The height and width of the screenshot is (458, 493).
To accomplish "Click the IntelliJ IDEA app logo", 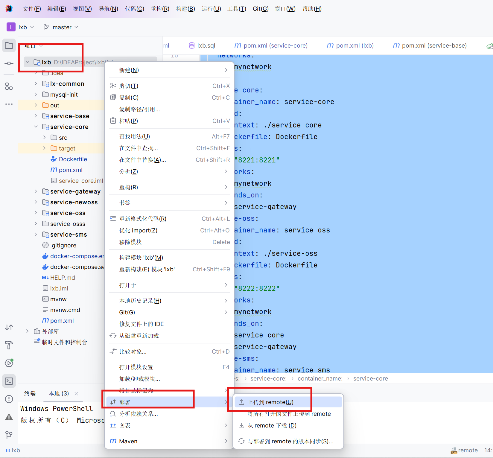I will pyautogui.click(x=9, y=9).
